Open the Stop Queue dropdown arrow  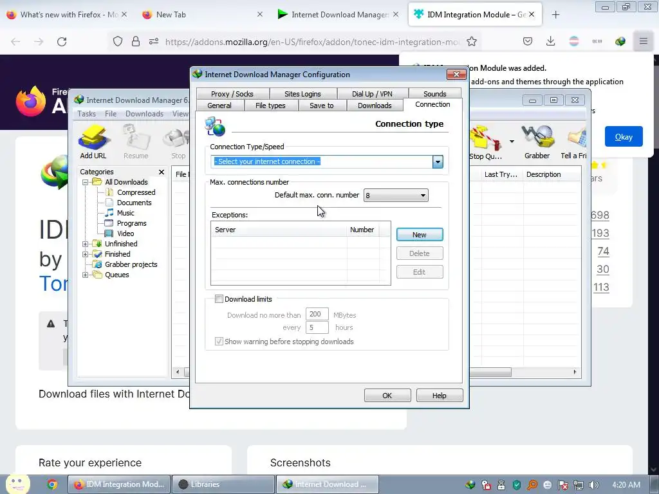pos(512,142)
